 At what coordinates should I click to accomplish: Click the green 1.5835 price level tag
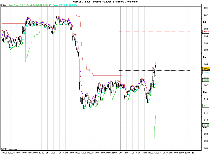coord(206,80)
